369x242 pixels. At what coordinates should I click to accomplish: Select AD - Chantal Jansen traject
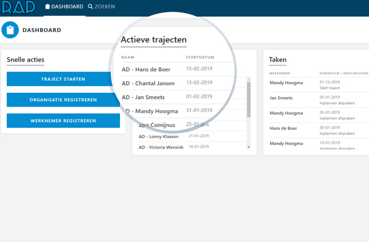click(x=148, y=83)
